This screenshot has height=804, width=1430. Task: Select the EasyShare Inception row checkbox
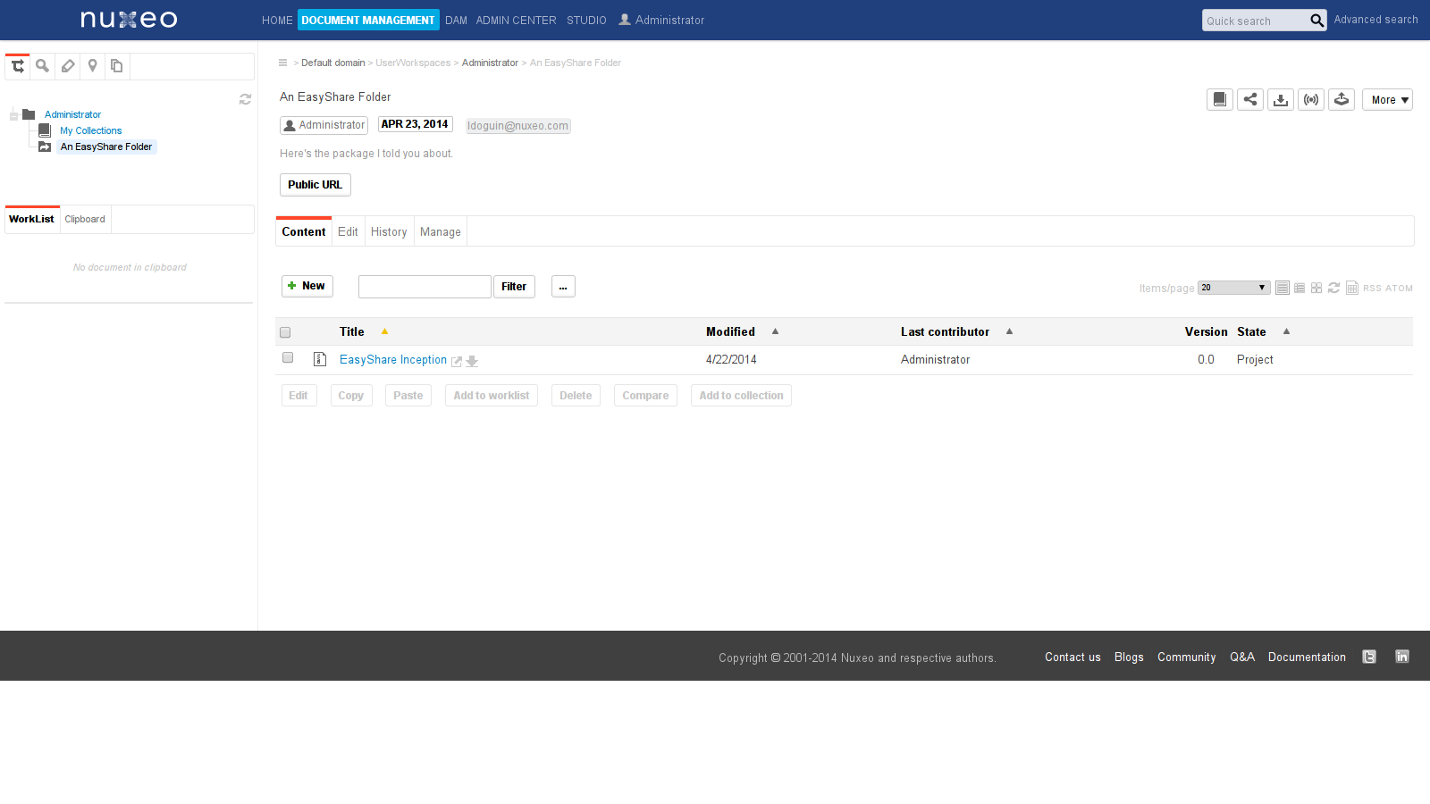(288, 358)
